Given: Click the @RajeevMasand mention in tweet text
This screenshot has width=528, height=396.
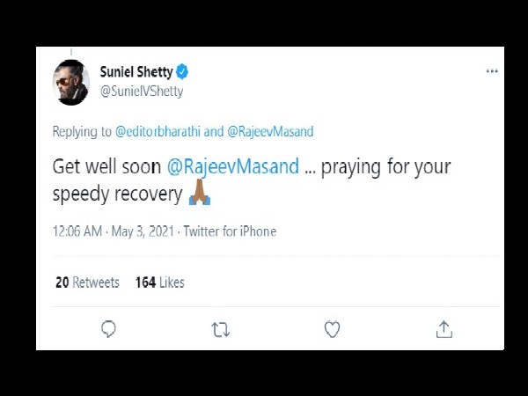Looking at the screenshot, I should [x=233, y=166].
